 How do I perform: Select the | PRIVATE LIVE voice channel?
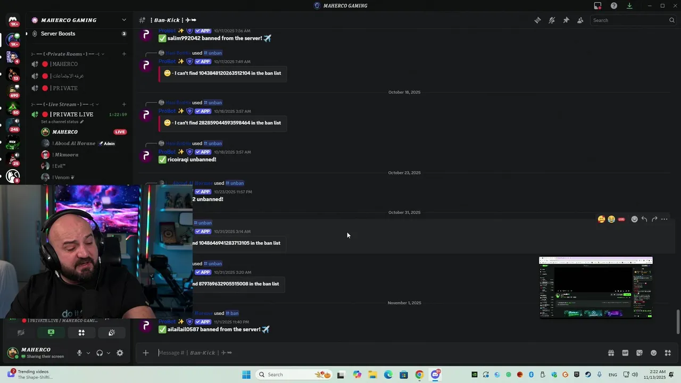click(x=78, y=114)
